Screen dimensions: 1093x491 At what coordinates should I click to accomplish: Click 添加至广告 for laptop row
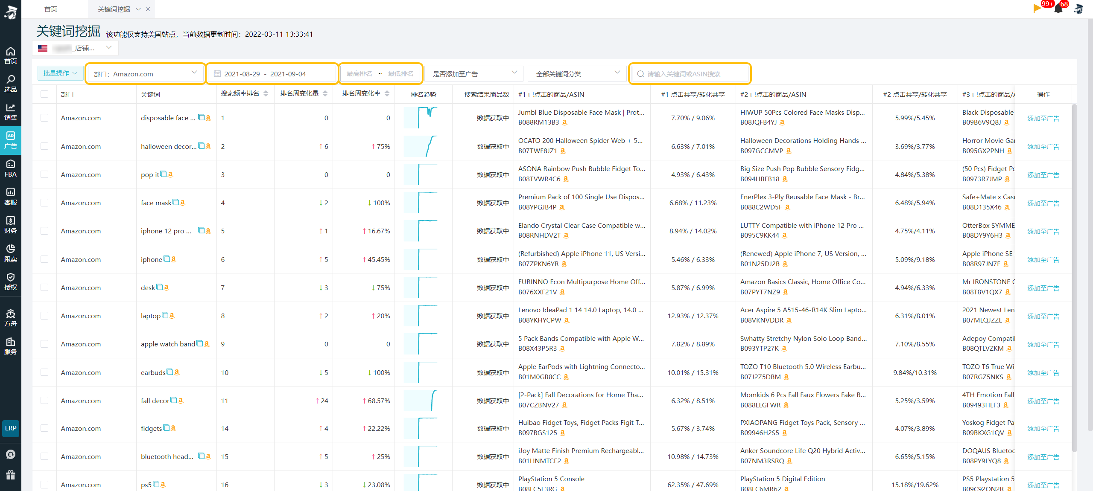[x=1043, y=316]
